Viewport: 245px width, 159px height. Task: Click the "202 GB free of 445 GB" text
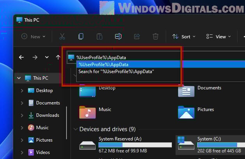[219, 151]
